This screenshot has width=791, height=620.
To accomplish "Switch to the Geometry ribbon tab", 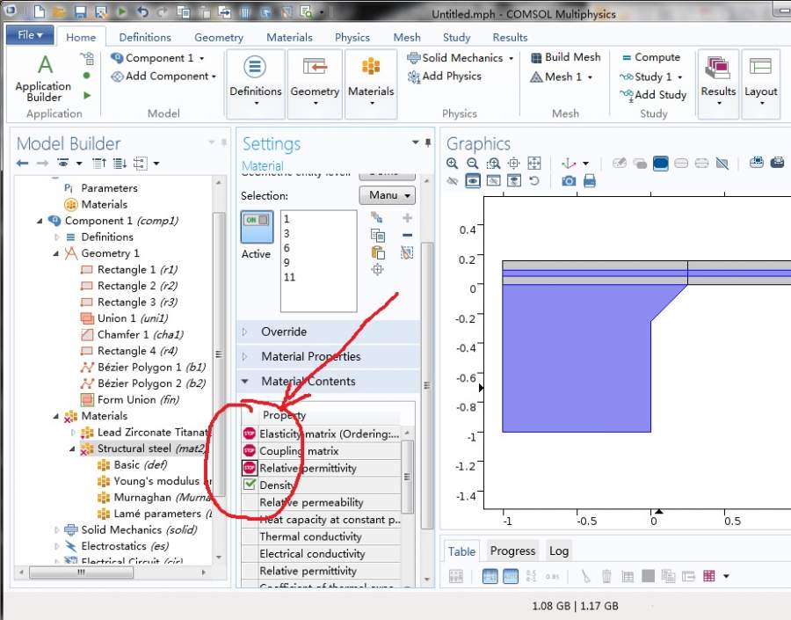I will (x=219, y=37).
